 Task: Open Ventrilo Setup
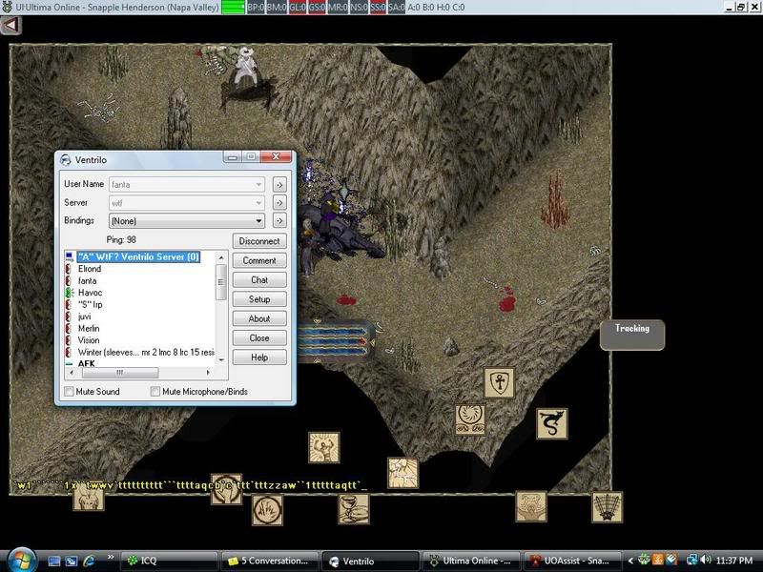tap(259, 299)
